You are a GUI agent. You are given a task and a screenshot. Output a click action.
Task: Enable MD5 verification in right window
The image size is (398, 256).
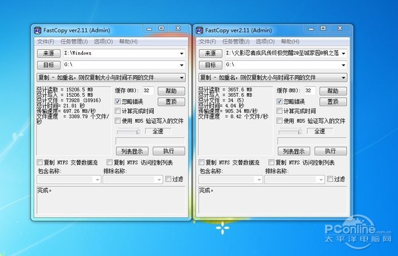pos(279,121)
